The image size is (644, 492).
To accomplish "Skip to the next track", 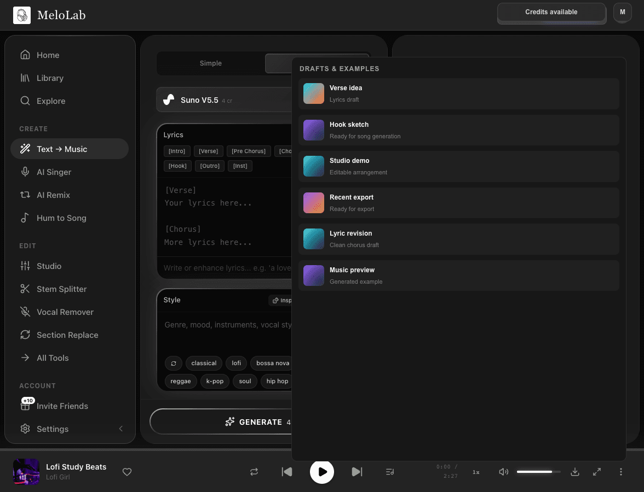I will point(357,472).
